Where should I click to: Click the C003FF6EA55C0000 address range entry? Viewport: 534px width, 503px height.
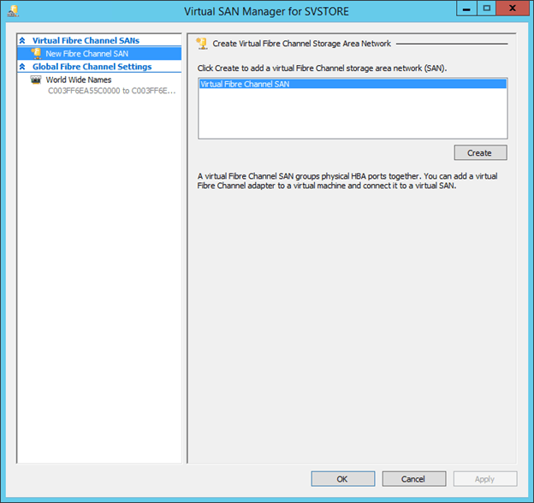pos(111,90)
